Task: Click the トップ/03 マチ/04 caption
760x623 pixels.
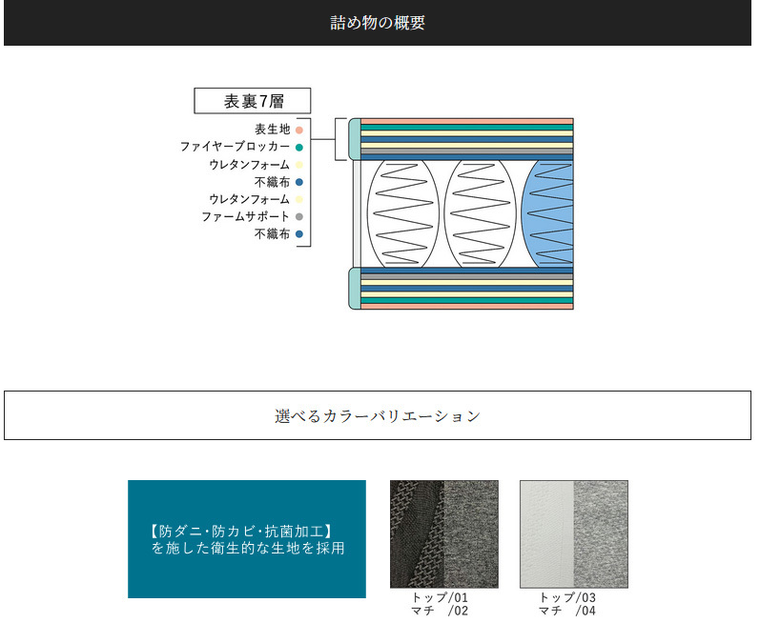Action: coord(567,604)
